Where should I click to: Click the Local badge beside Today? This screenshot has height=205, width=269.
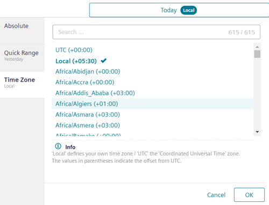188,10
